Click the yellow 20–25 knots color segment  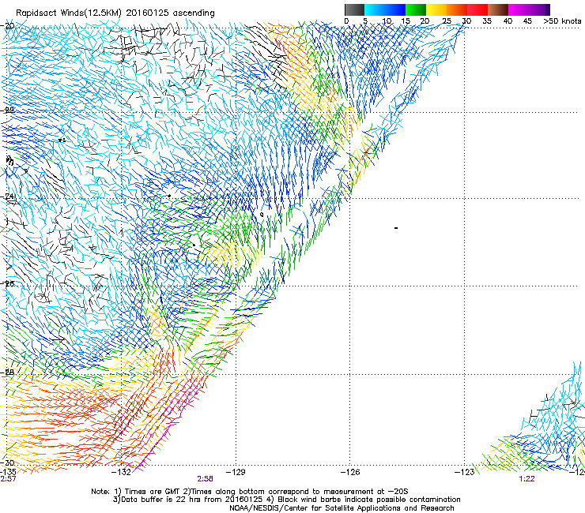click(x=436, y=9)
